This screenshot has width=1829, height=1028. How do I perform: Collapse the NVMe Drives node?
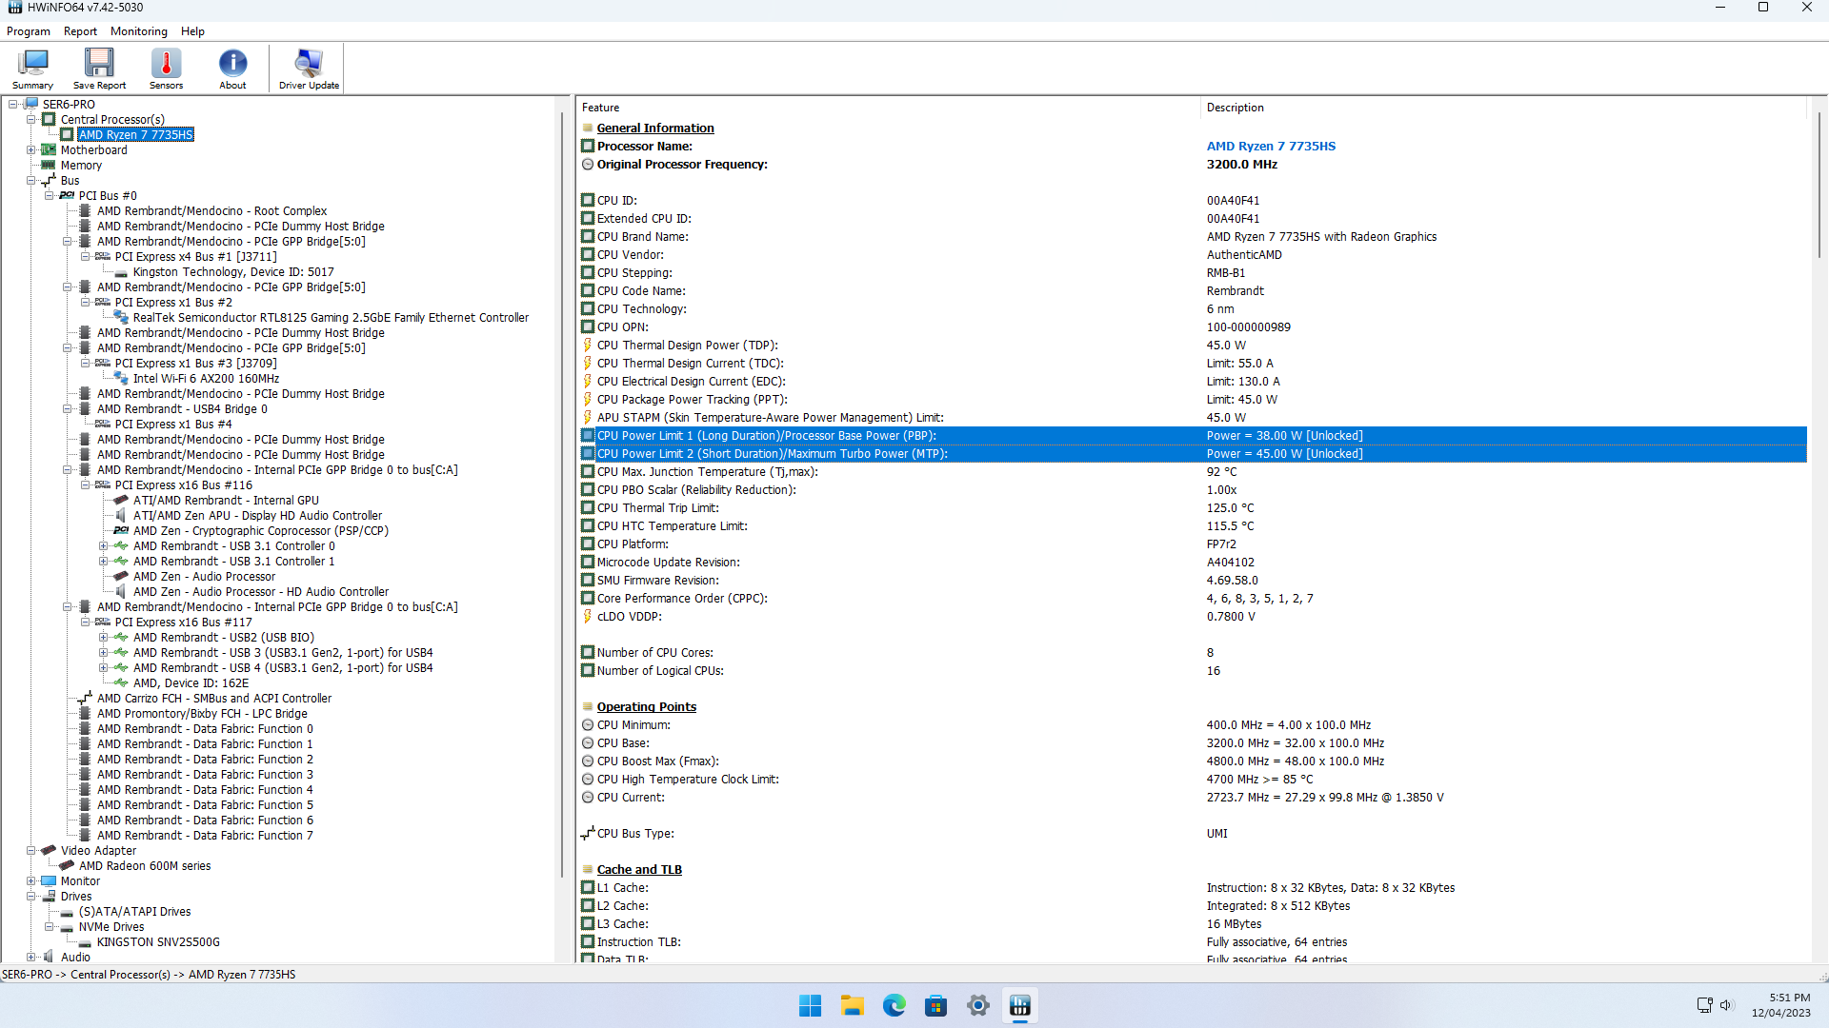[x=50, y=927]
